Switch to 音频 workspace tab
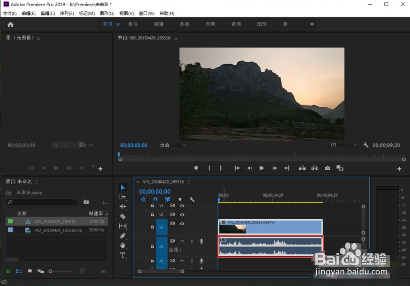Screen dimensions: 410x286 click(x=236, y=24)
